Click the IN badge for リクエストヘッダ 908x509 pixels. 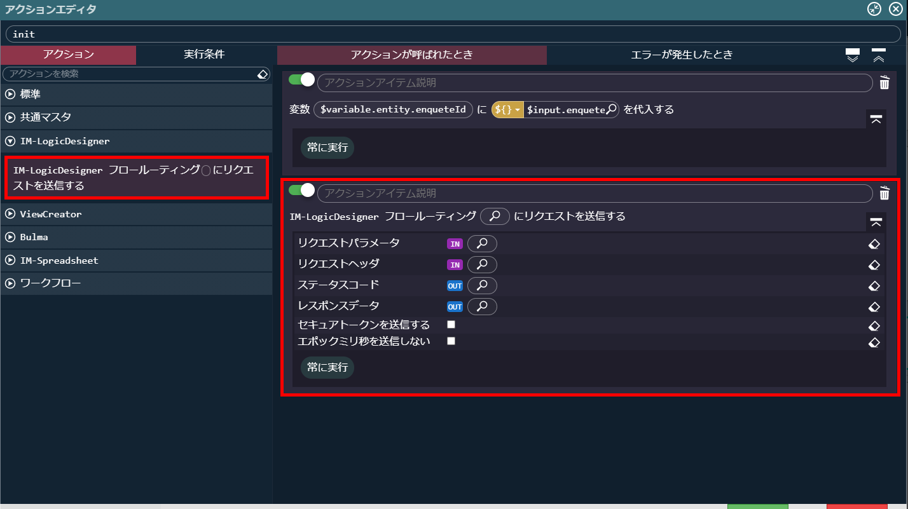[x=455, y=265]
